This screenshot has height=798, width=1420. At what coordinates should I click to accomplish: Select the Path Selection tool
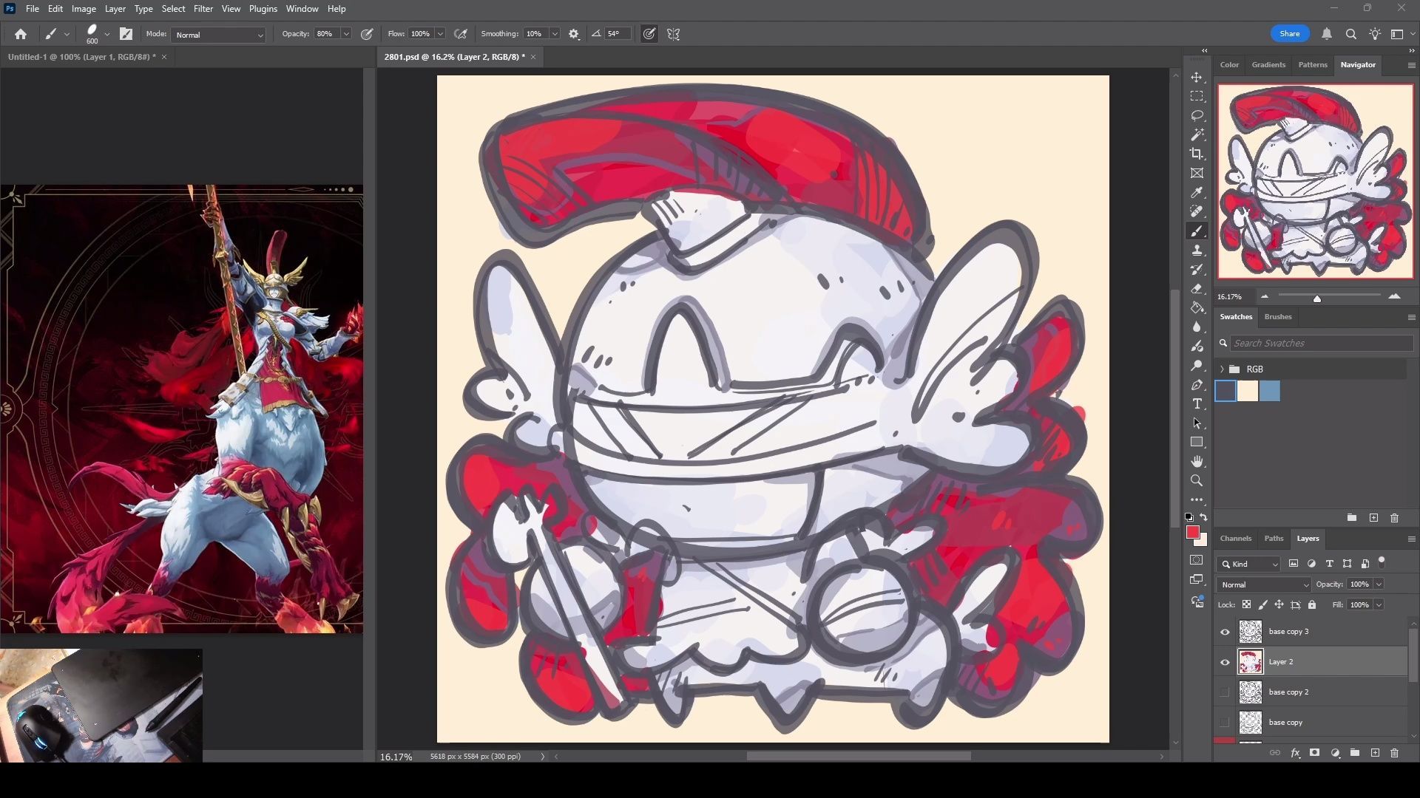(1197, 423)
